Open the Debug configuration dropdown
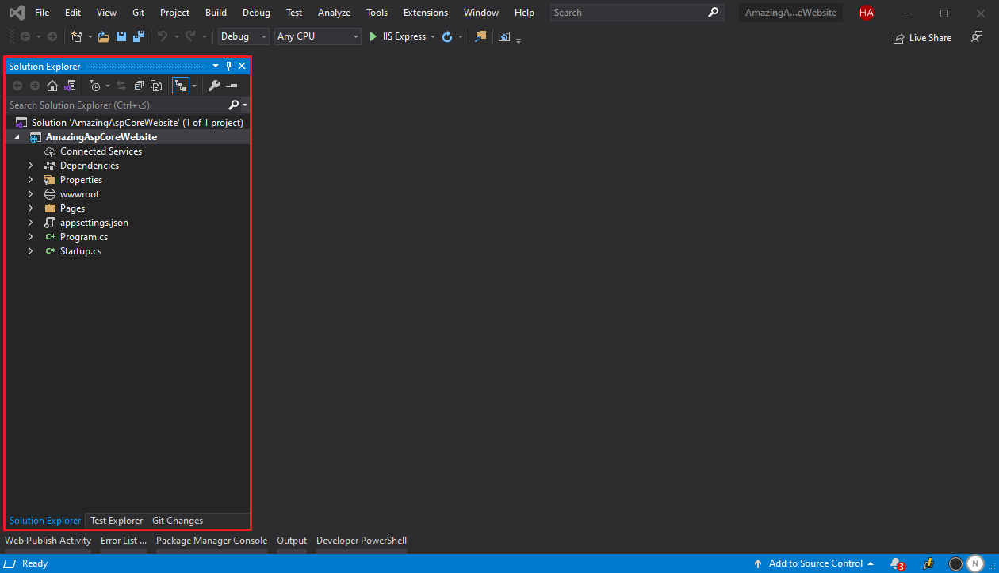Image resolution: width=999 pixels, height=573 pixels. coord(243,36)
